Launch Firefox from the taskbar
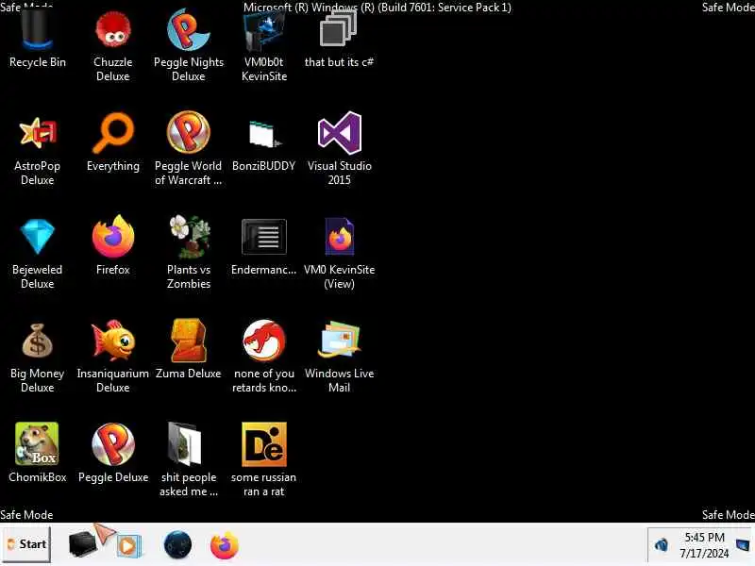Image resolution: width=755 pixels, height=566 pixels. (x=225, y=545)
